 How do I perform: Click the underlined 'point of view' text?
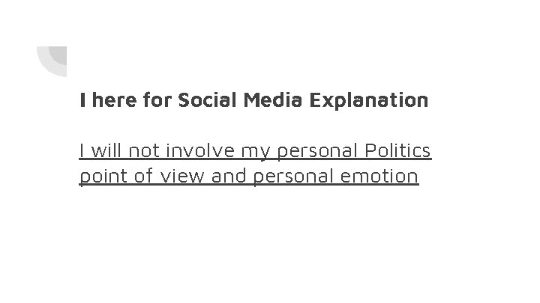pyautogui.click(x=133, y=177)
